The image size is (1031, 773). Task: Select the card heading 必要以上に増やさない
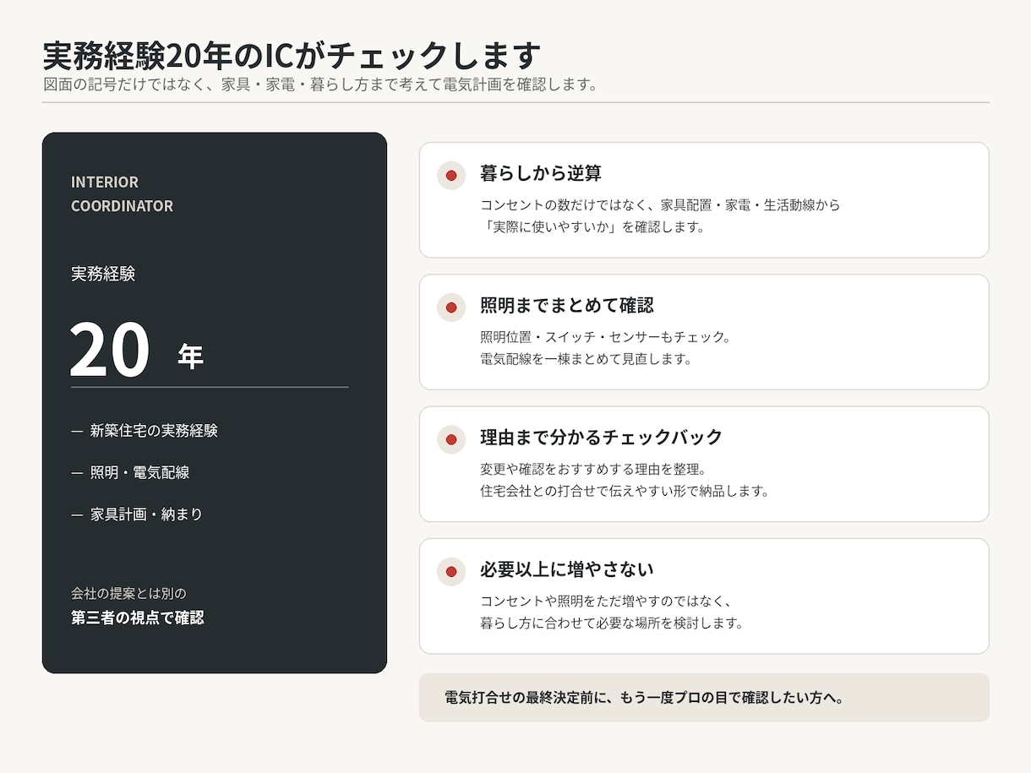567,569
